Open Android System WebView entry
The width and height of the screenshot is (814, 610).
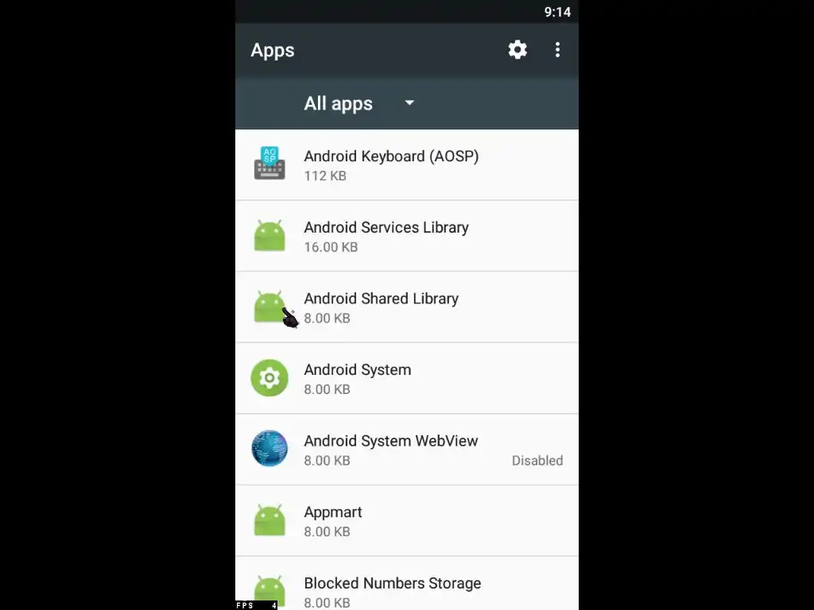(x=407, y=450)
